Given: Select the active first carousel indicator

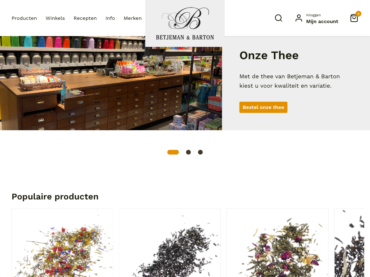Looking at the screenshot, I should [173, 152].
